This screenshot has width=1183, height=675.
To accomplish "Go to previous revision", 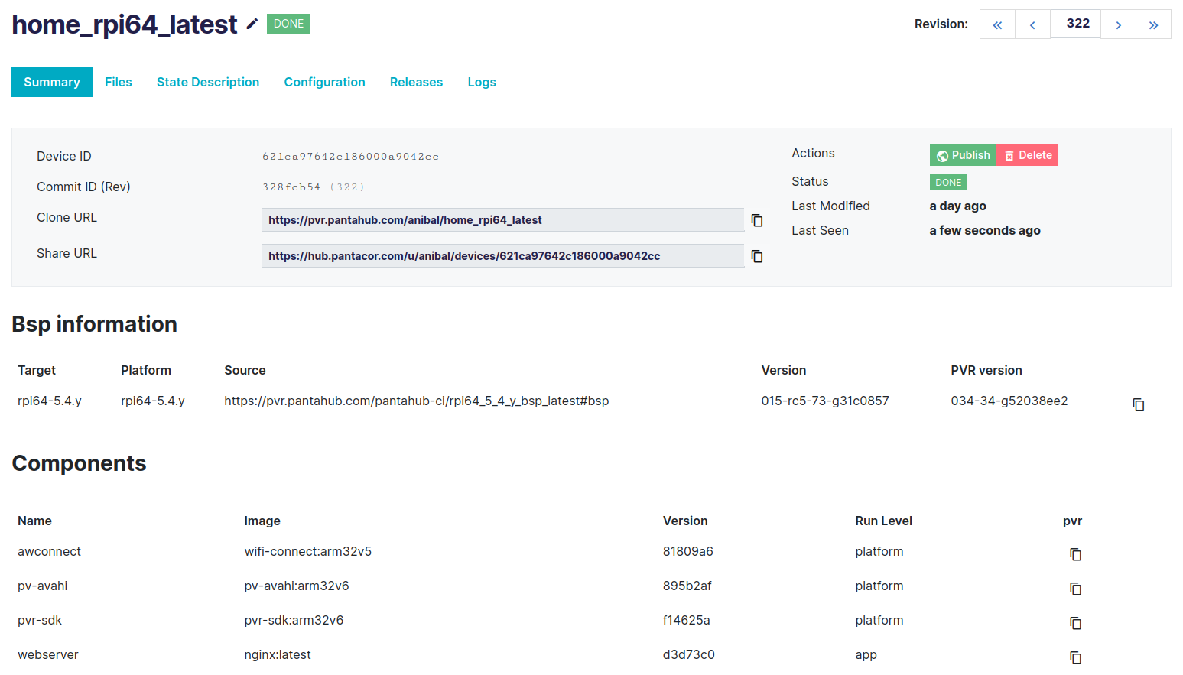I will click(1032, 24).
